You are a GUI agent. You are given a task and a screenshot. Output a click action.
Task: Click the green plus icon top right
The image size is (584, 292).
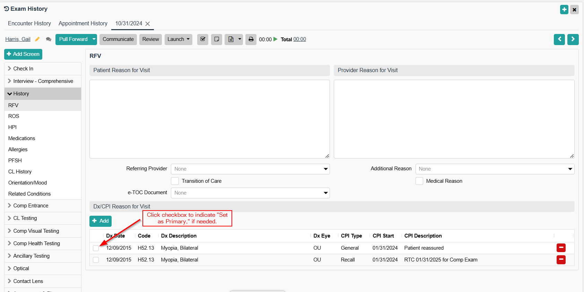[564, 9]
